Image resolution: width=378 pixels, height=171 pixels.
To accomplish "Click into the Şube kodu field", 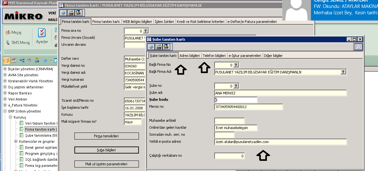I will [236, 100].
